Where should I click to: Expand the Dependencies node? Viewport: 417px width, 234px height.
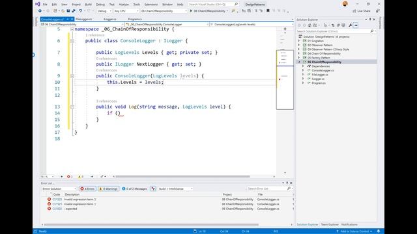(303, 66)
